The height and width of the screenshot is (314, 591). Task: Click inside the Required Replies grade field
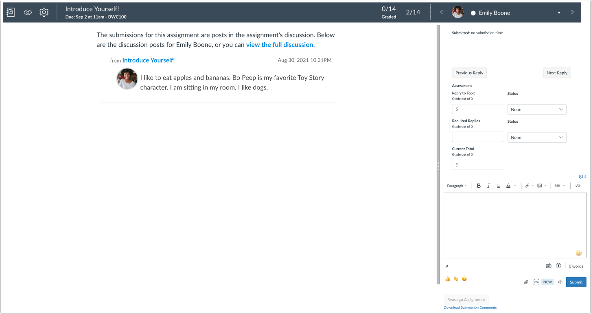pos(477,137)
